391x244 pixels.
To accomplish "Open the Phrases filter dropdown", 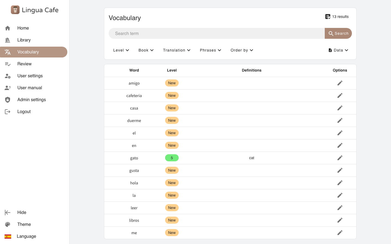I will click(x=210, y=50).
